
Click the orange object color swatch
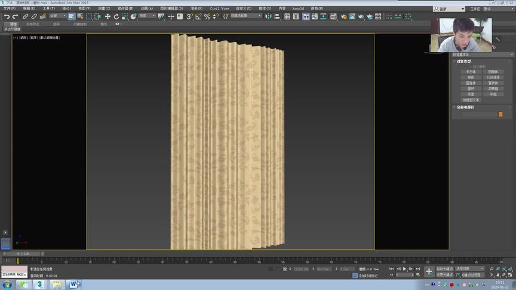pyautogui.click(x=500, y=114)
